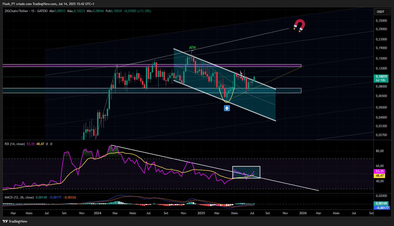Click the 0,15000 price scale label
394x226 pixels.
381,58
